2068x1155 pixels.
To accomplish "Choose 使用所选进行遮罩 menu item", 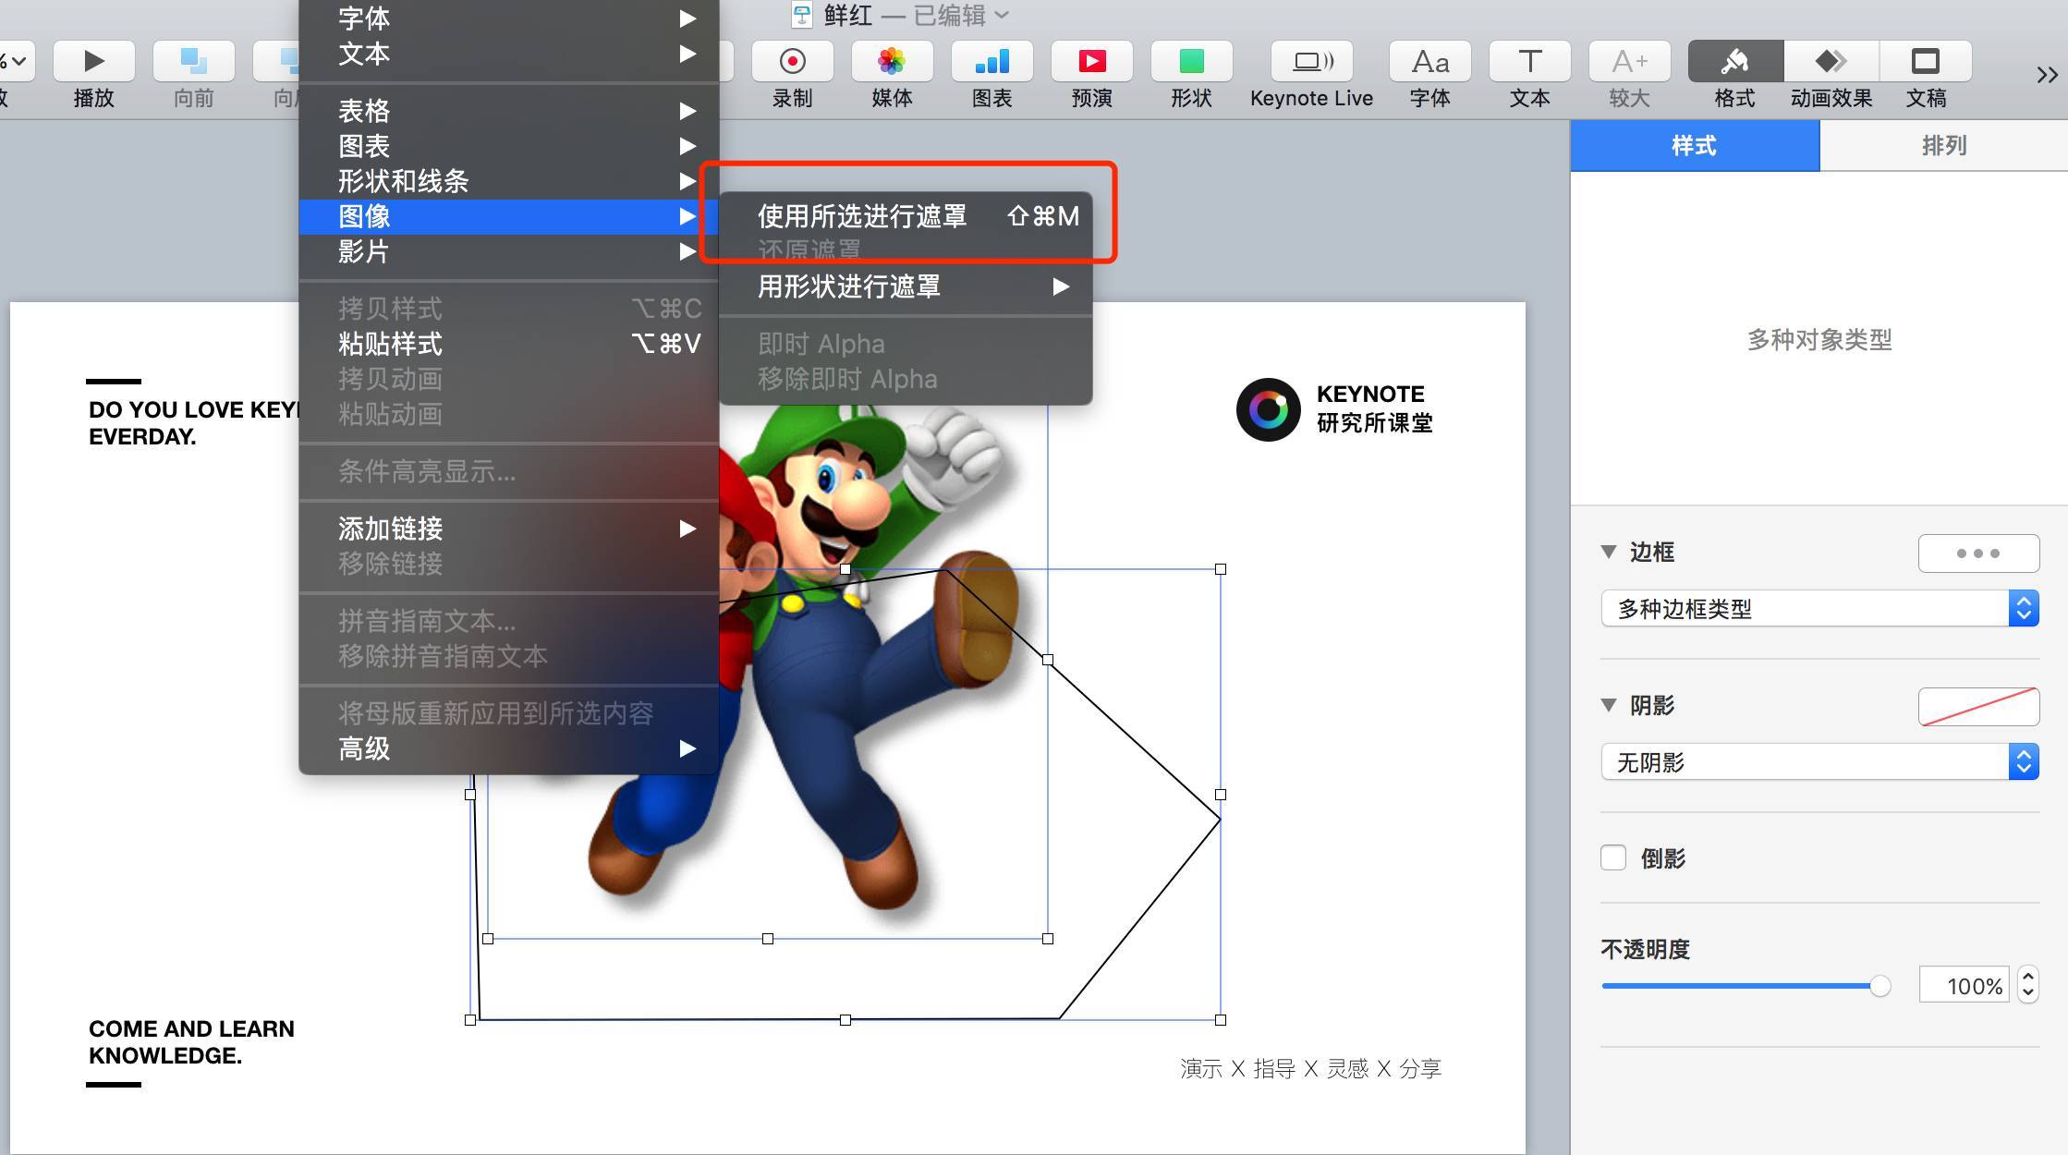I will point(906,216).
